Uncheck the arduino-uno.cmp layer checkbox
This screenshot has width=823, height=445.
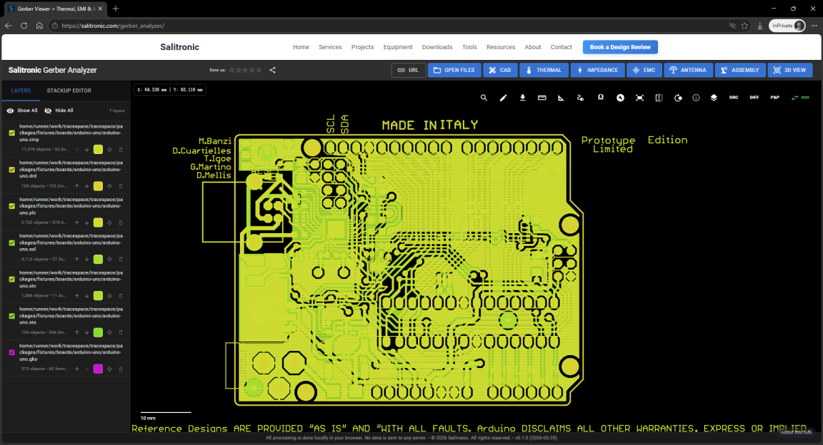12,133
